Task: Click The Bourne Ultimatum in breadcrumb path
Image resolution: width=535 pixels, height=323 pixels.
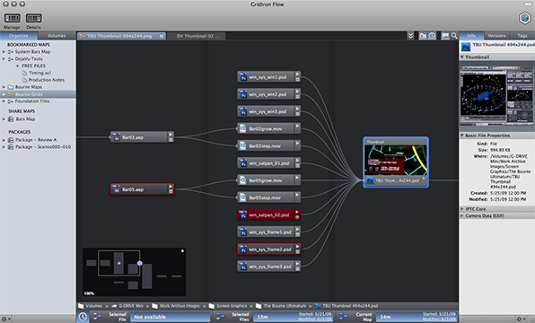Action: [x=285, y=306]
